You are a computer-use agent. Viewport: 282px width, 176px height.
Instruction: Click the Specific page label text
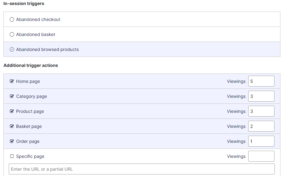[x=30, y=156]
